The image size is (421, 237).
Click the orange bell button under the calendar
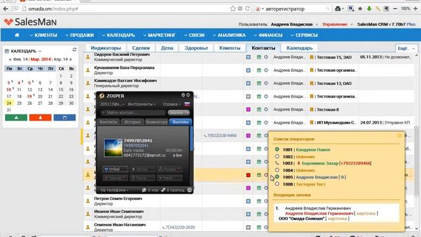click(x=40, y=117)
